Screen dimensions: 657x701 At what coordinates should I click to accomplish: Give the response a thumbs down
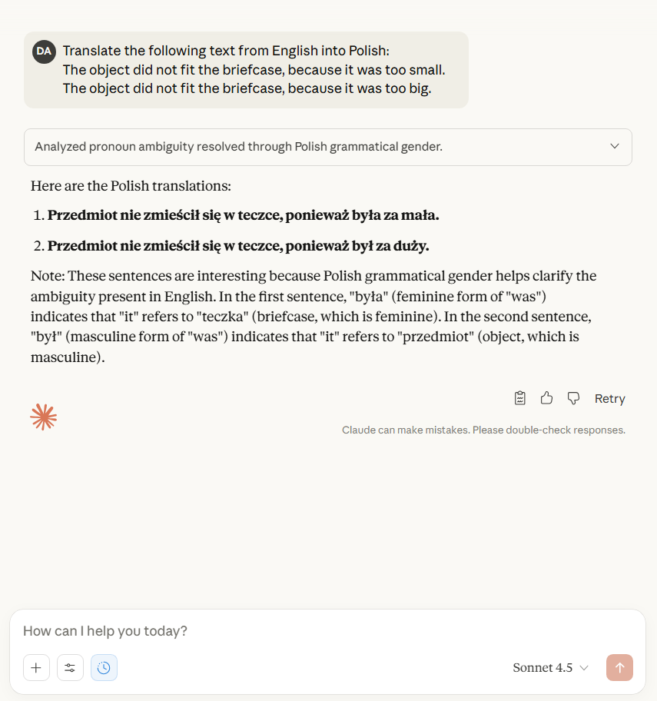(x=572, y=398)
